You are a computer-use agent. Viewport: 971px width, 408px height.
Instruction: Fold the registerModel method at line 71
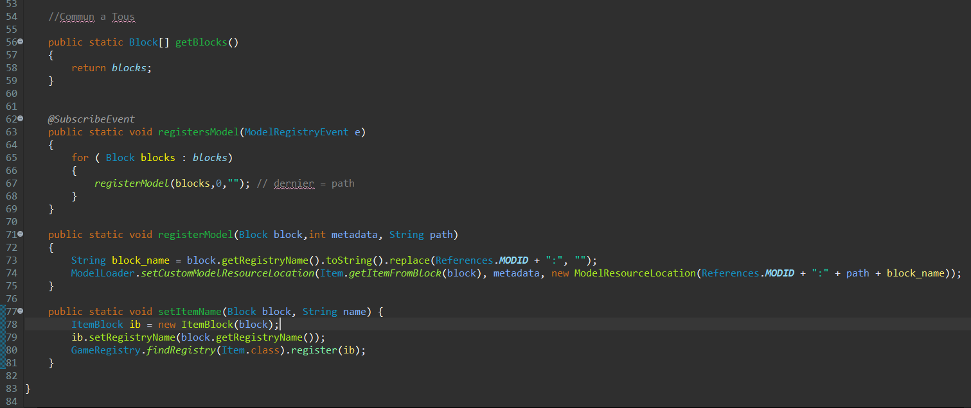21,234
